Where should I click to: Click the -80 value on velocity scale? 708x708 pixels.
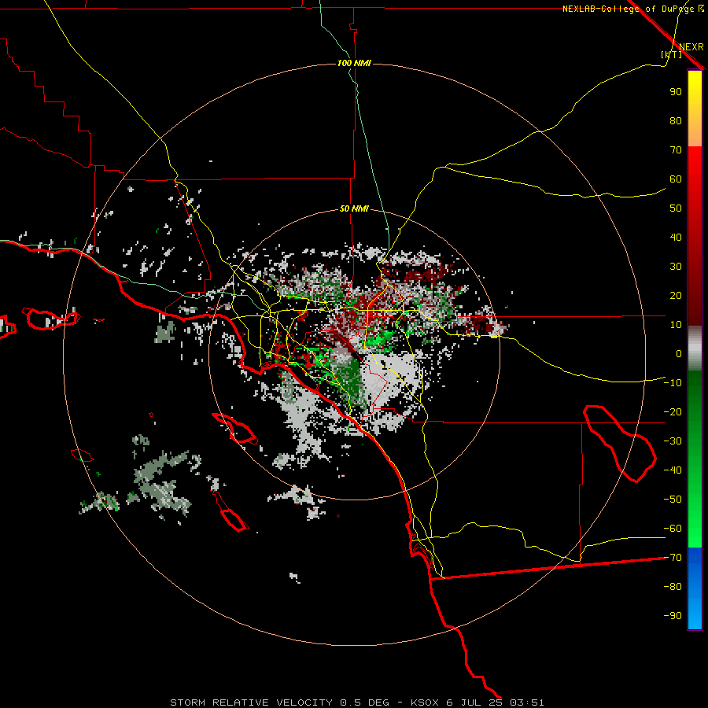click(x=673, y=587)
